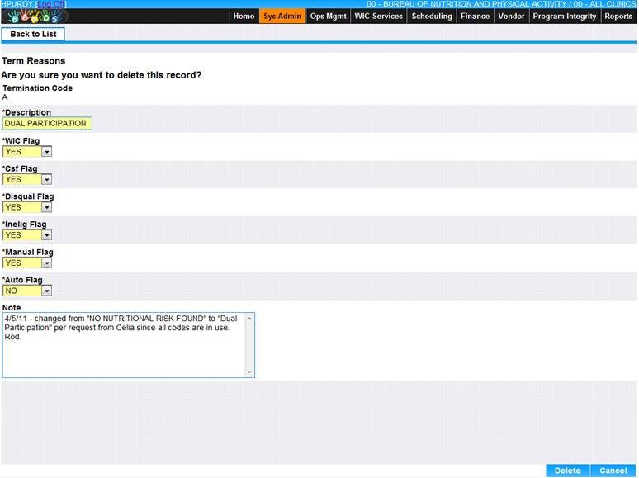The width and height of the screenshot is (639, 478).
Task: Click the Note scrollbar up arrow
Action: click(249, 319)
